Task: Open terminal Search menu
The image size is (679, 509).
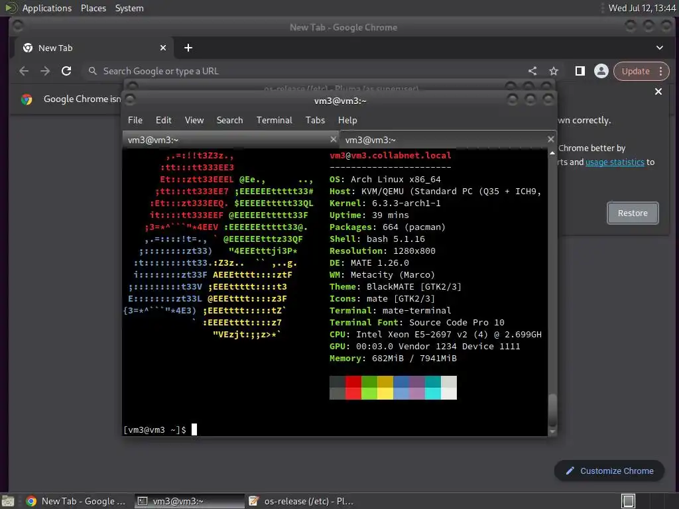Action: (229, 121)
